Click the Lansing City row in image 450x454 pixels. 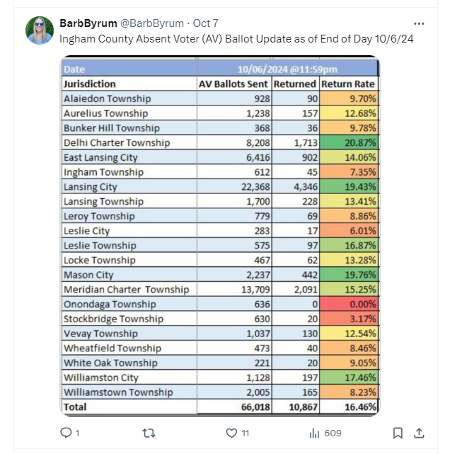[x=220, y=186]
